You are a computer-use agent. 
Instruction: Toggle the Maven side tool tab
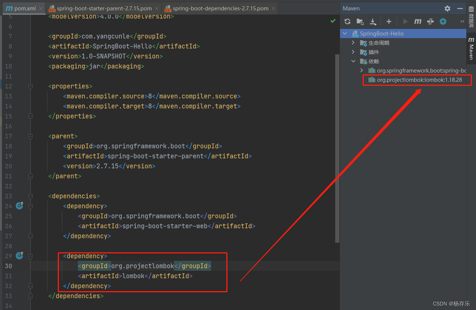(x=471, y=48)
